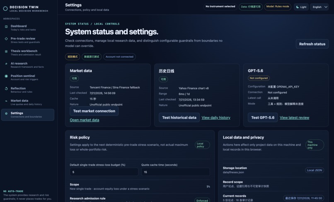
Task: Click the 5% scope value
Action: [208, 187]
